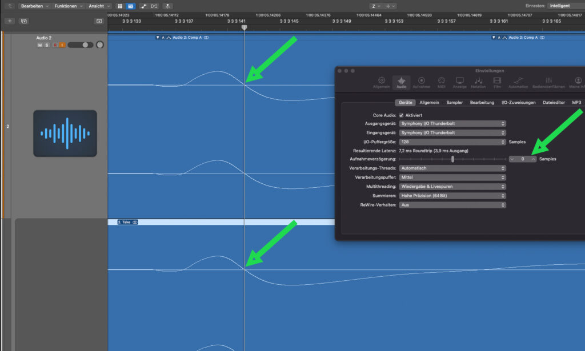The height and width of the screenshot is (351, 585).
Task: Click the first Audio 2: Comp A region label
Action: (187, 37)
